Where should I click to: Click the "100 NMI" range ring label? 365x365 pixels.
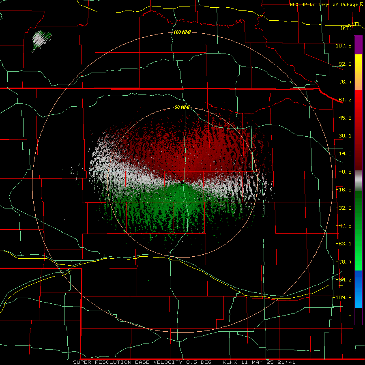182,32
